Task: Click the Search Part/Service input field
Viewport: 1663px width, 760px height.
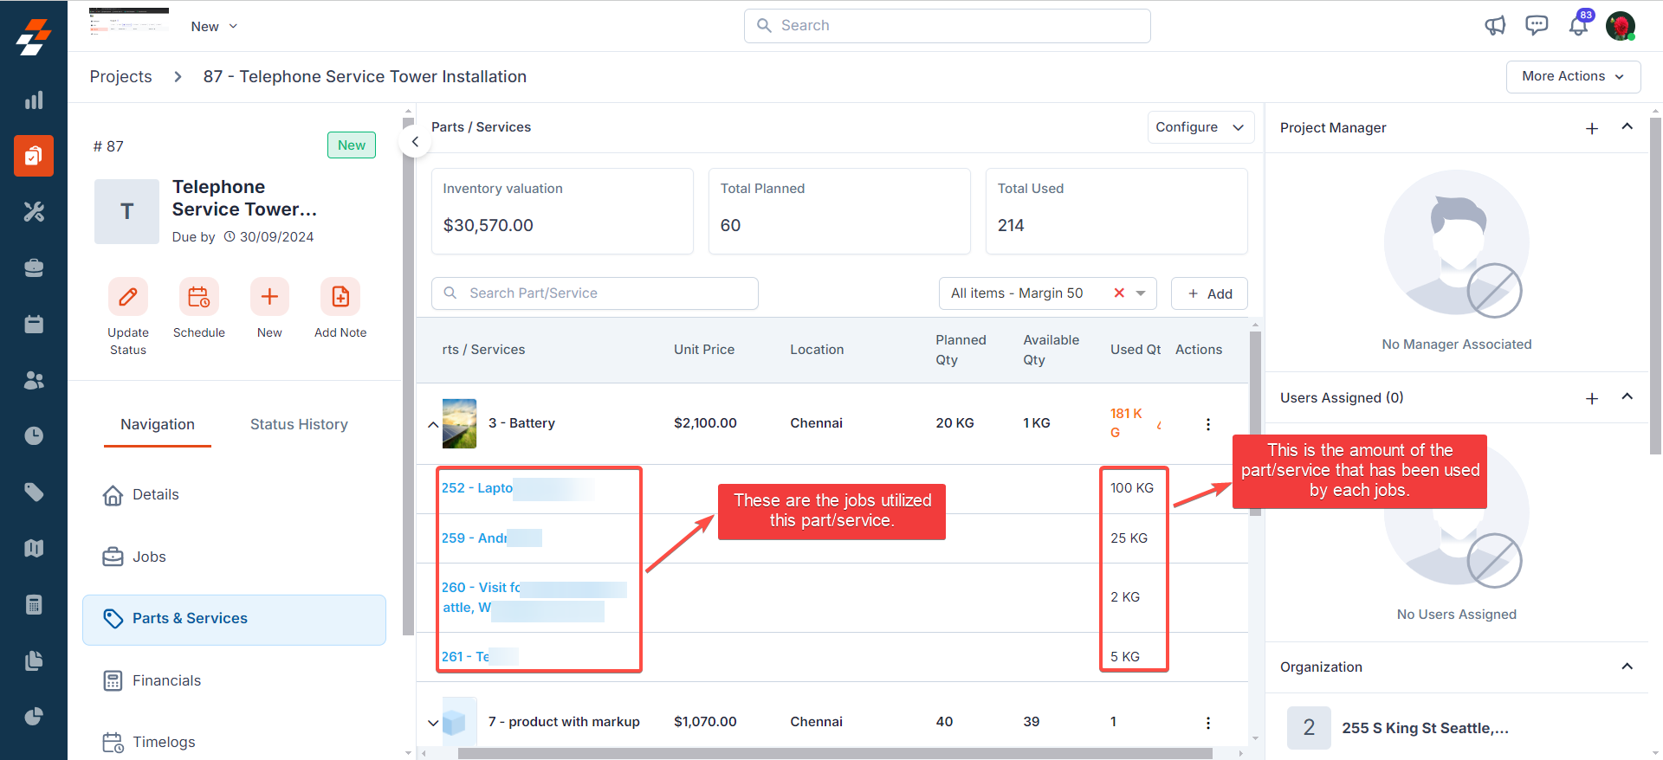Action: pyautogui.click(x=606, y=293)
